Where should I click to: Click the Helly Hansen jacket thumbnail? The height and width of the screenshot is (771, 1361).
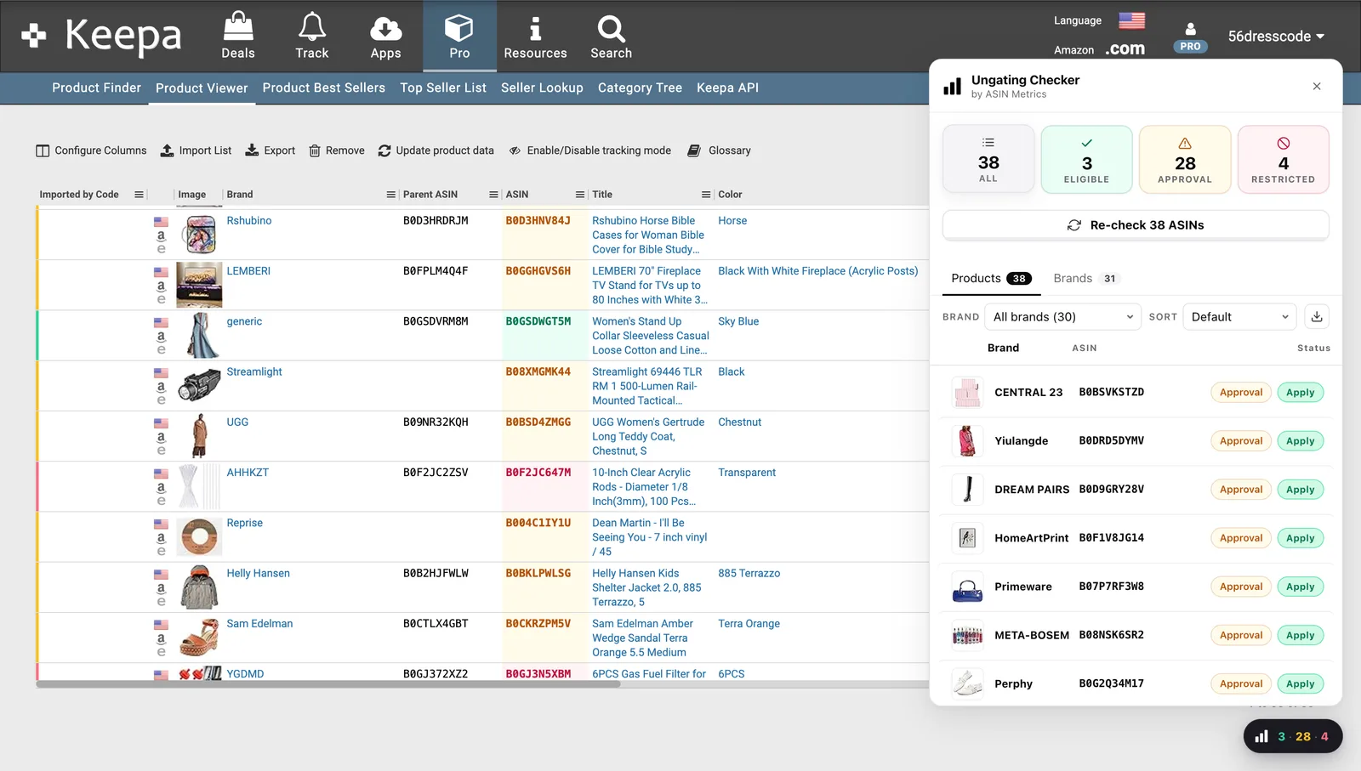tap(199, 587)
